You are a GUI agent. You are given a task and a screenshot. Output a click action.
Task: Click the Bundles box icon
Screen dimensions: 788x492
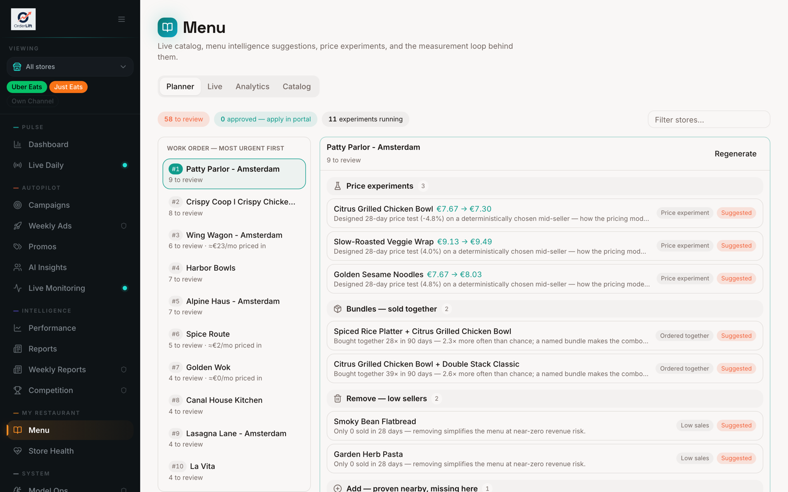click(337, 309)
